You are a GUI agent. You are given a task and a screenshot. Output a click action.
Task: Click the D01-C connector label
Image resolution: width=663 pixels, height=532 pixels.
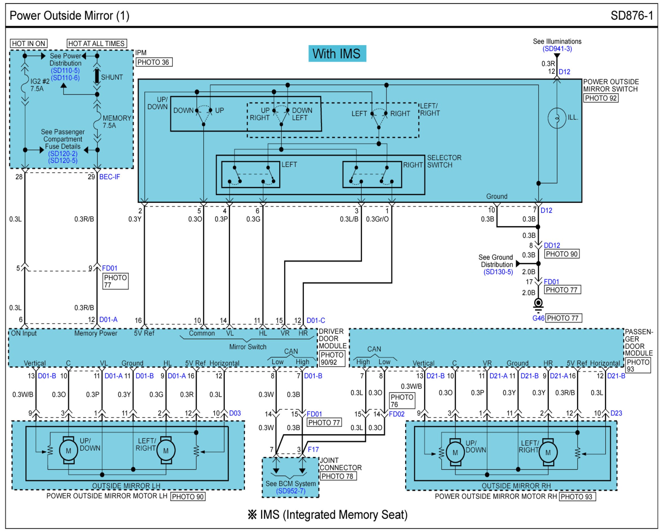coord(316,320)
